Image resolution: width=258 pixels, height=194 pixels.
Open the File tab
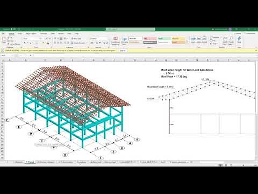(3, 33)
